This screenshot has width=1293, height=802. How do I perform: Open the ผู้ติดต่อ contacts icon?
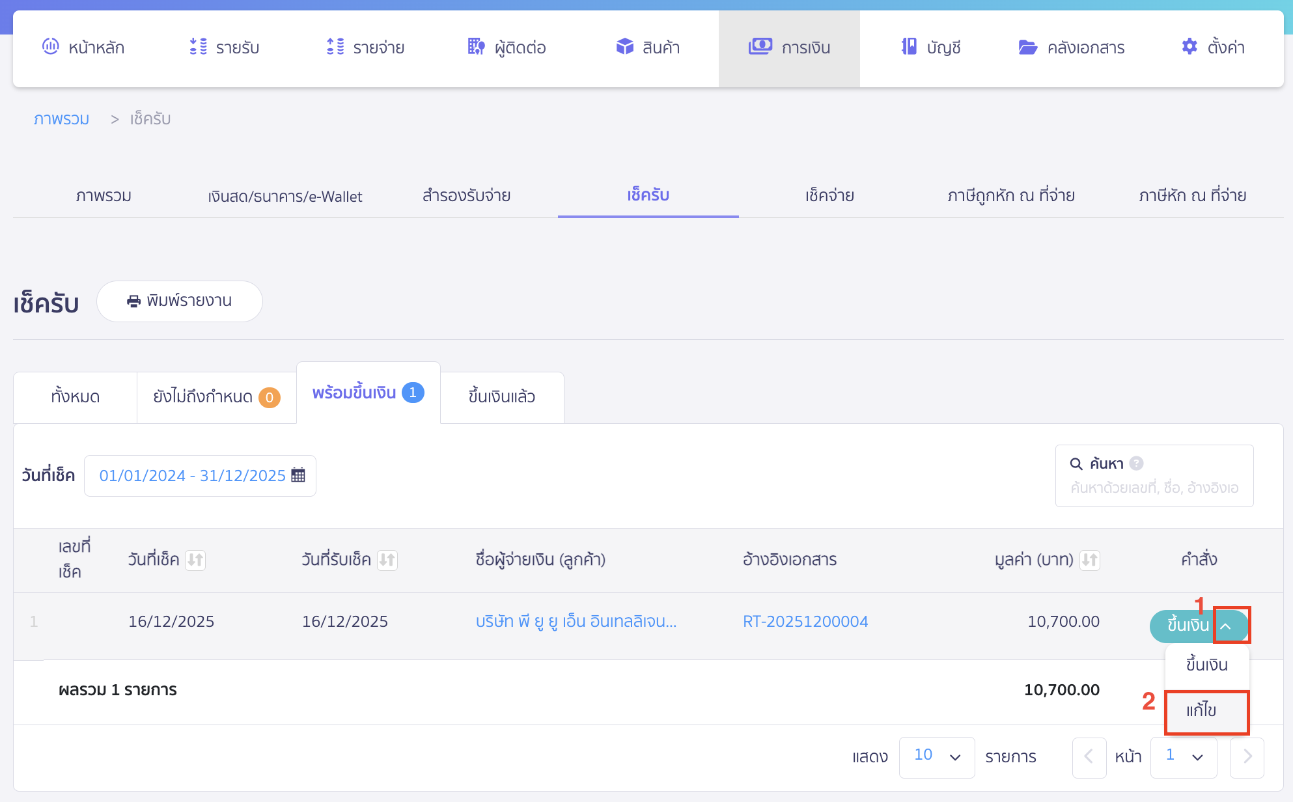(476, 47)
